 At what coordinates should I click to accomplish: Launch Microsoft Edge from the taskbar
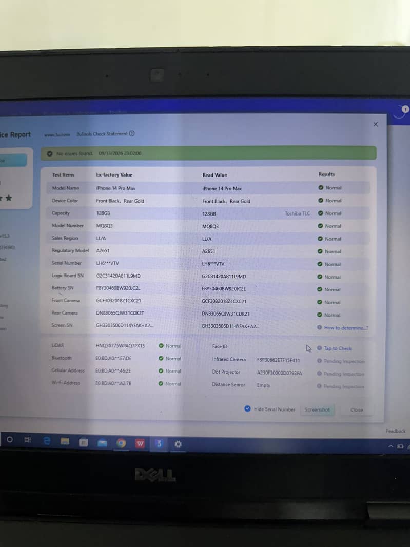(46, 441)
